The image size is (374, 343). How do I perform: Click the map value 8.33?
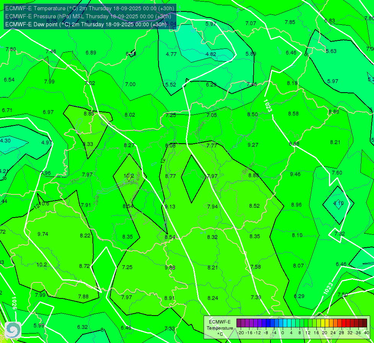(88, 144)
